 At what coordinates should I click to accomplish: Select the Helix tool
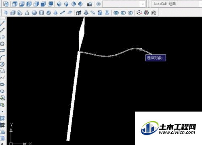[63, 13]
